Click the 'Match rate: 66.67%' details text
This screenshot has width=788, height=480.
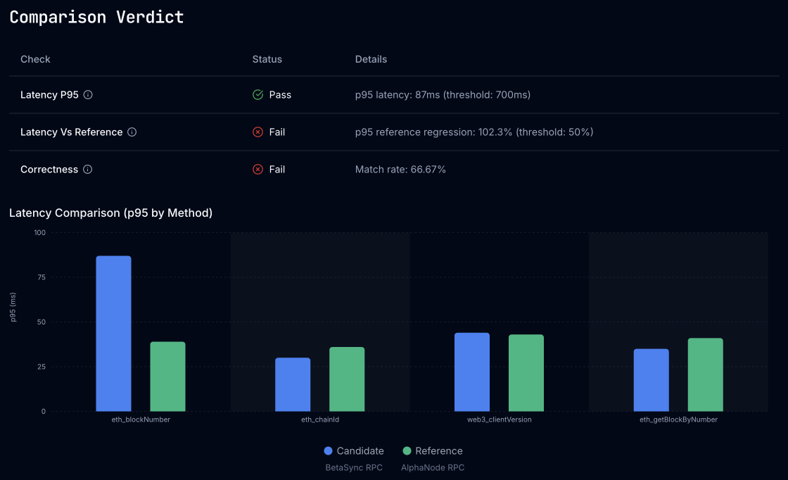pos(400,170)
